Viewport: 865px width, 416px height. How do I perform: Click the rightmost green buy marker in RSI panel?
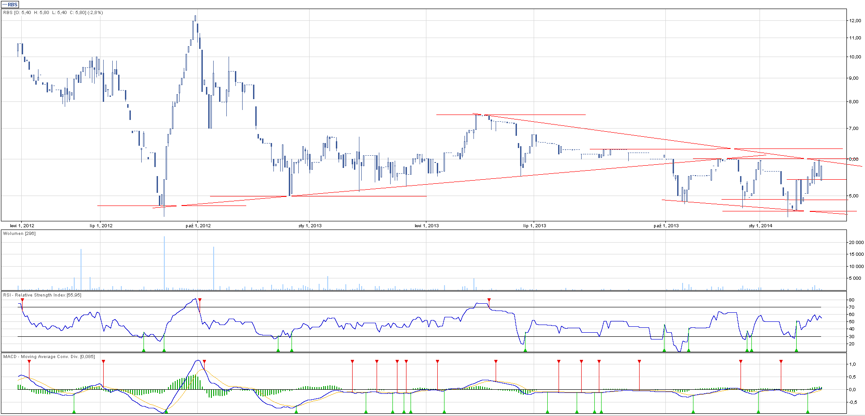[x=796, y=350]
